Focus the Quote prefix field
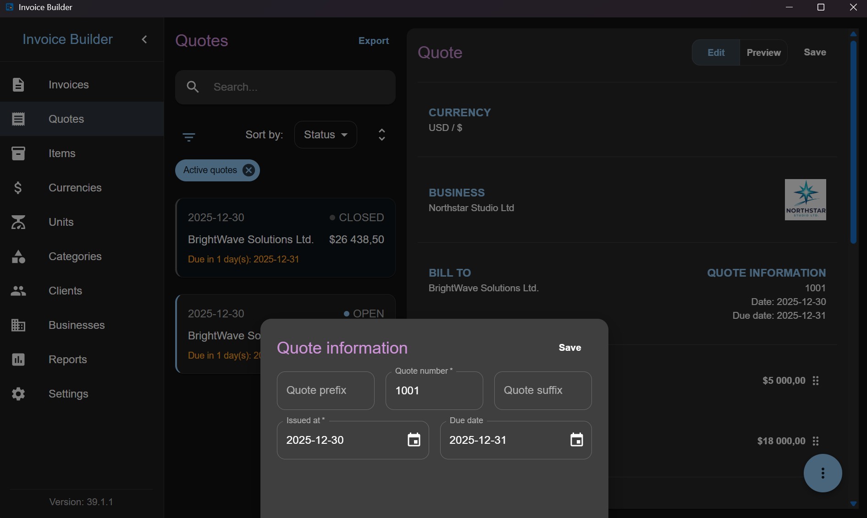Screen dimensions: 867x518 [x=326, y=391]
